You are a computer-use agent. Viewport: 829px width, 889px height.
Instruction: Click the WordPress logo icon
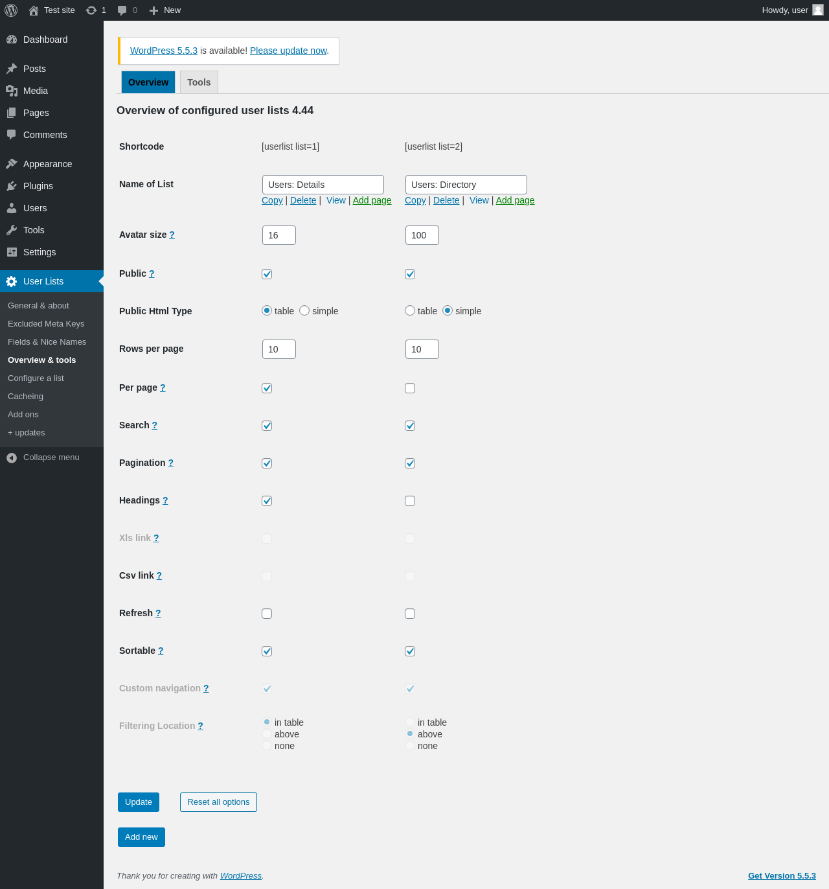pos(11,10)
